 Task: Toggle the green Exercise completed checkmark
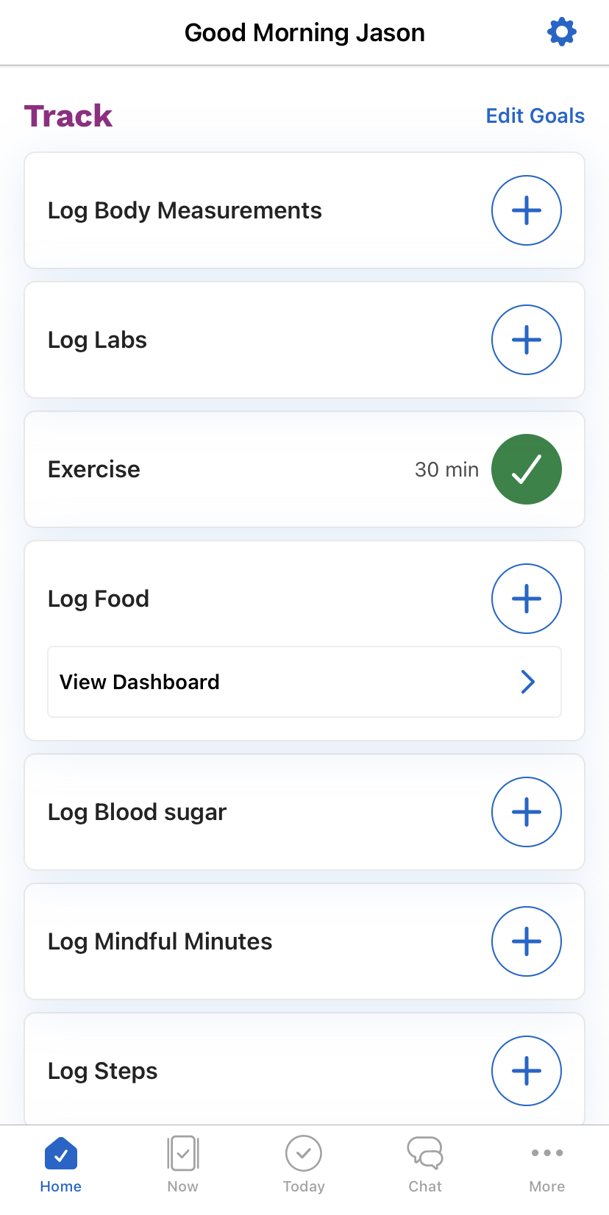tap(527, 469)
